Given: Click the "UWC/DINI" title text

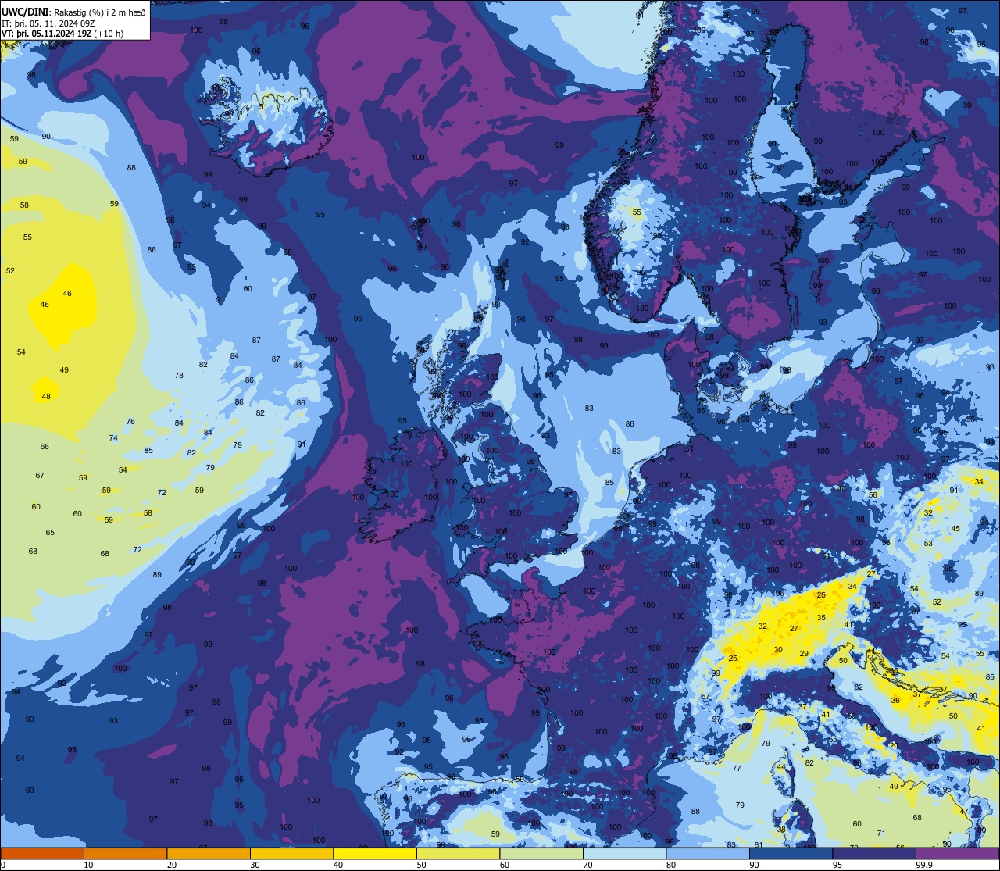Looking at the screenshot, I should [24, 12].
